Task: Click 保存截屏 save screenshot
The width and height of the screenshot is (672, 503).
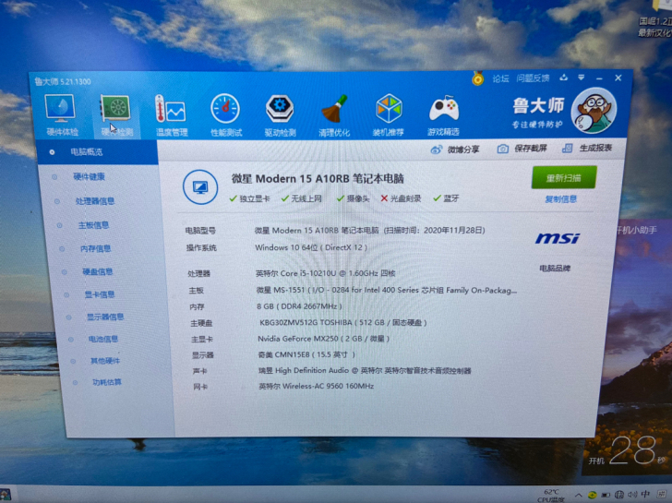Action: (x=522, y=149)
